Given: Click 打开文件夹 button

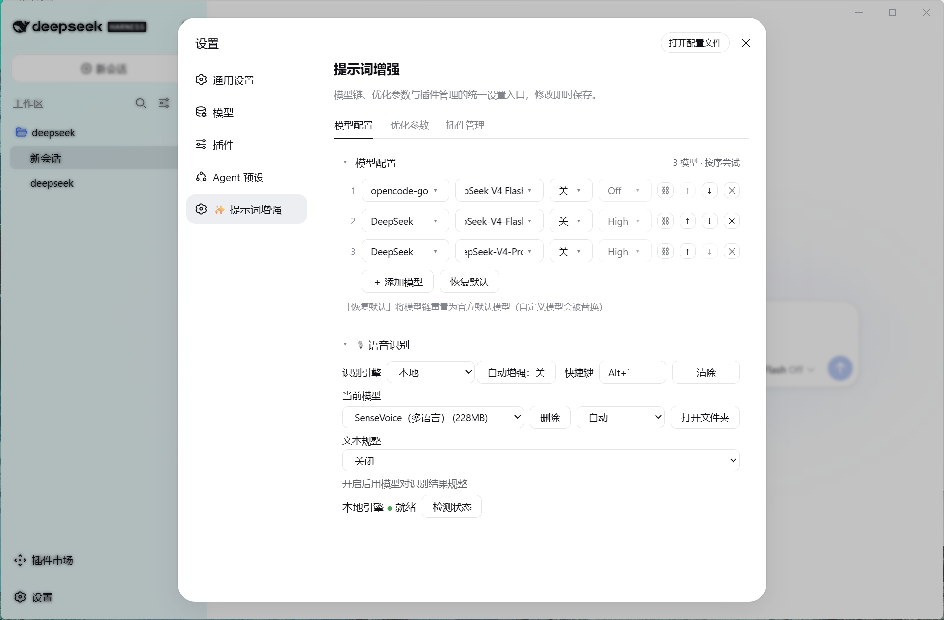Looking at the screenshot, I should pos(705,417).
